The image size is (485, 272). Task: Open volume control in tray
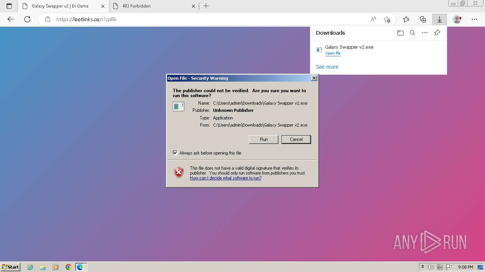coord(431,267)
